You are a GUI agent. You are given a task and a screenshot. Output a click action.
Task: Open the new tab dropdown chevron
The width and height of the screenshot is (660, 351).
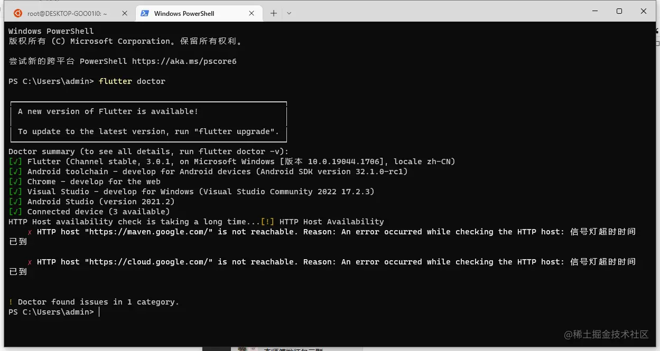(289, 13)
